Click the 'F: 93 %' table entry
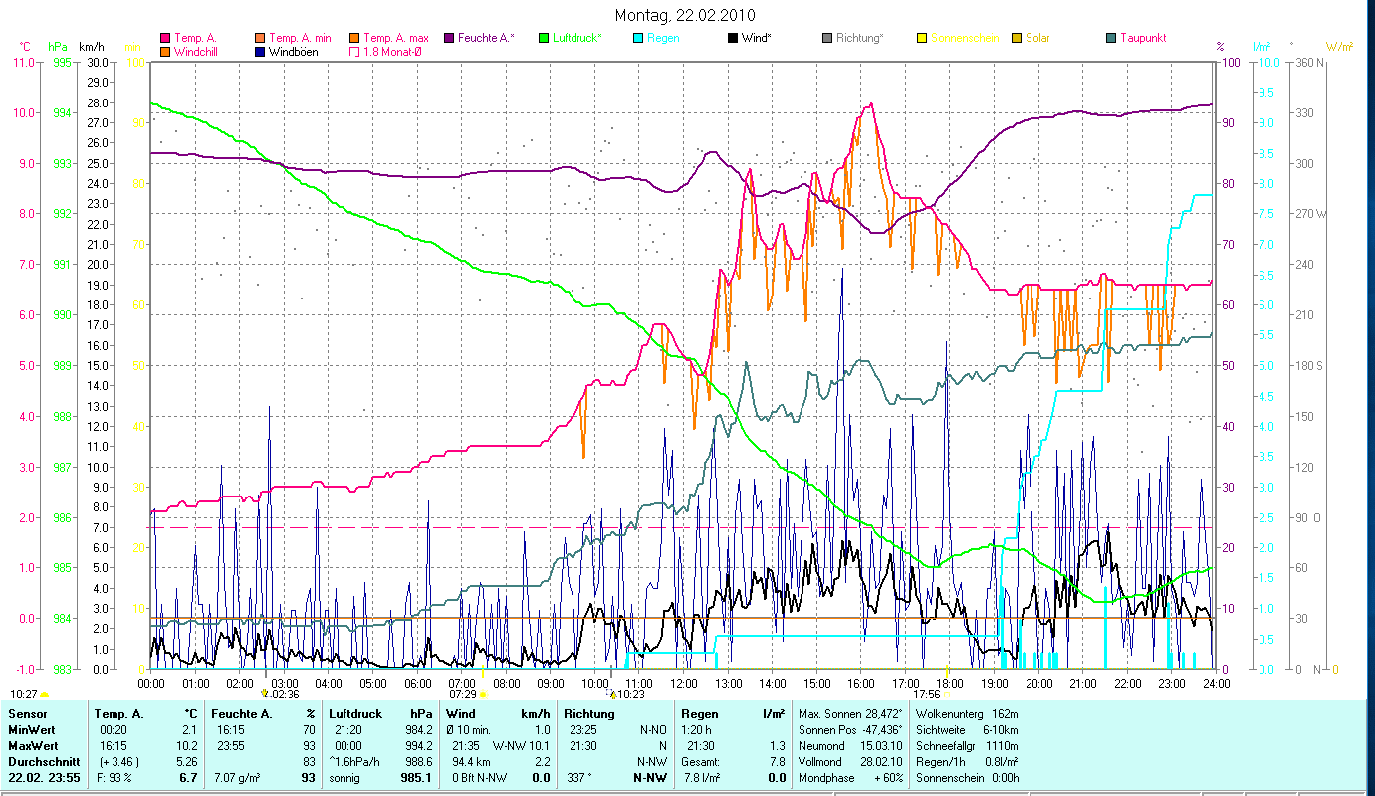1375x796 pixels. pos(115,777)
